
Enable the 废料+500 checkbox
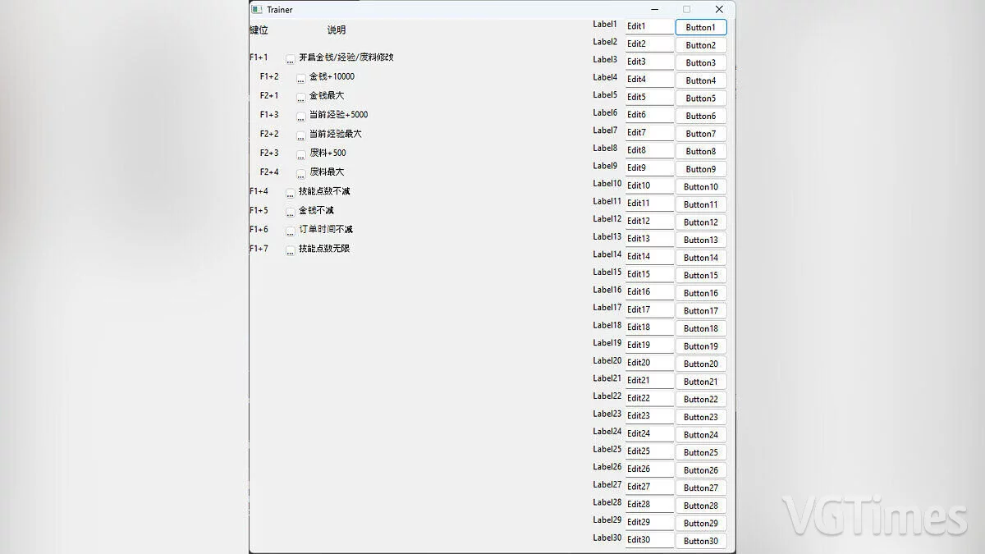(301, 154)
